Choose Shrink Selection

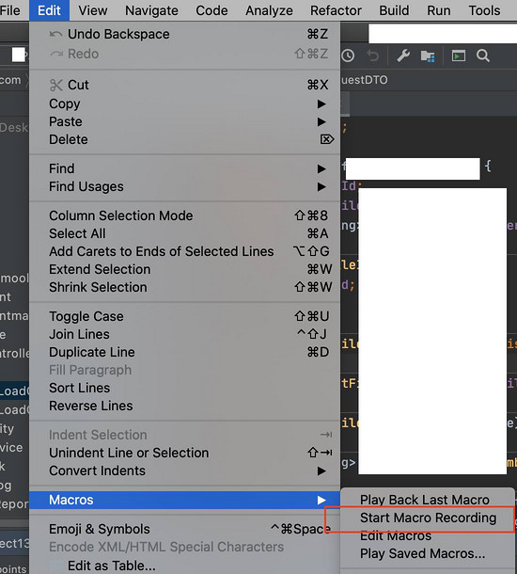[184, 287]
